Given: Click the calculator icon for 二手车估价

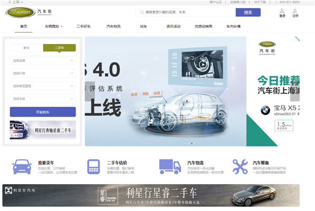Looking at the screenshot, I should [x=93, y=166].
